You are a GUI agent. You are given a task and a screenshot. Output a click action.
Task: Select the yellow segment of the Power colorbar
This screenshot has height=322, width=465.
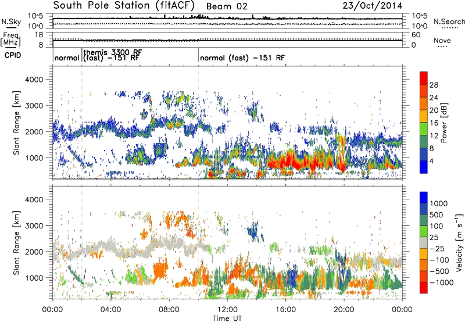click(424, 116)
